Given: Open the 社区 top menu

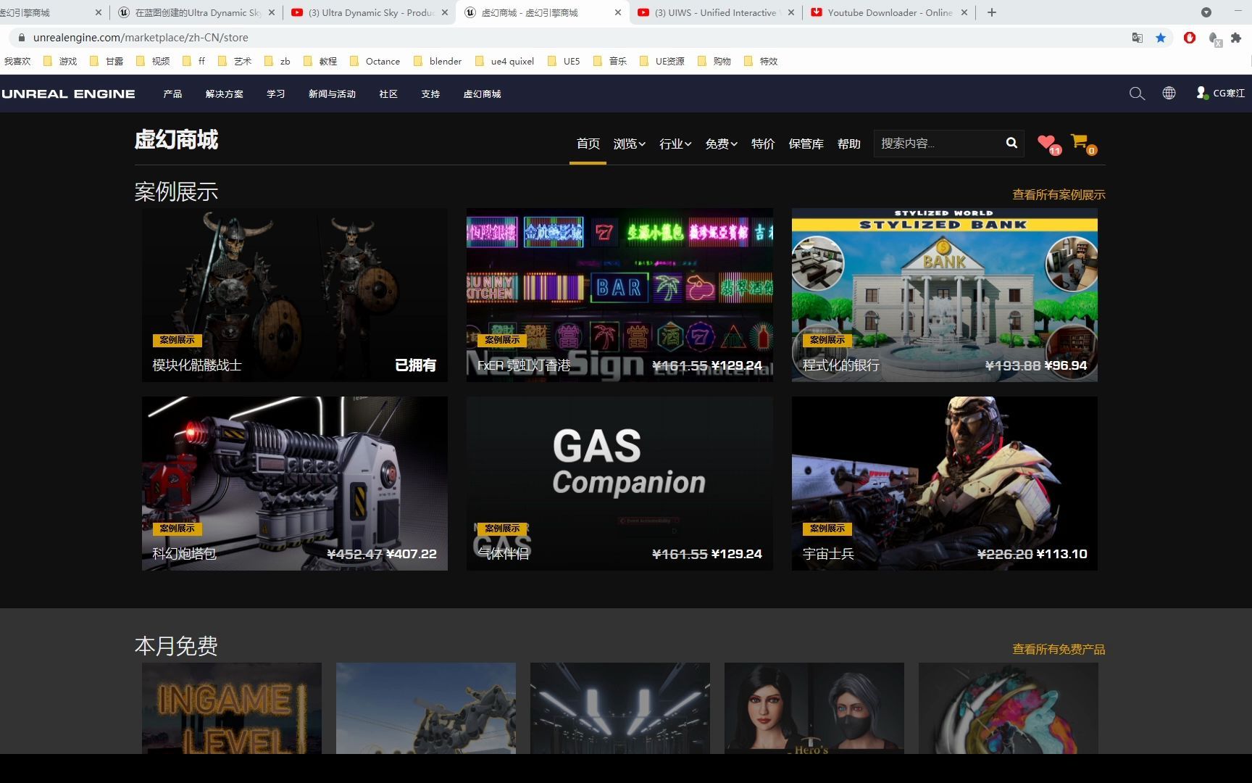Looking at the screenshot, I should 388,94.
